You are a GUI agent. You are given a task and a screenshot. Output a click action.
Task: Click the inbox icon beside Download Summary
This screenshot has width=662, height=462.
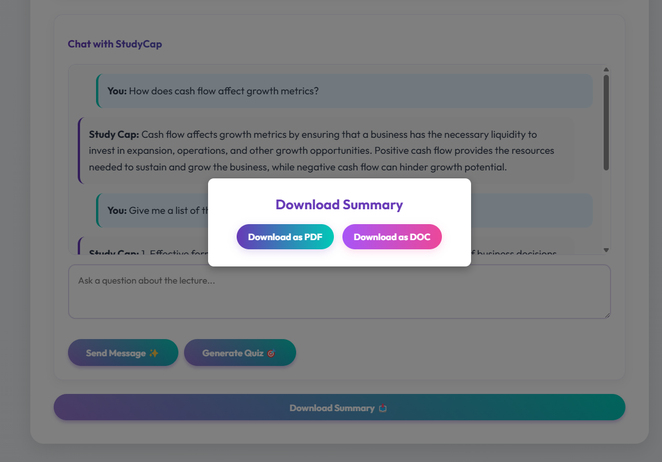(x=383, y=408)
